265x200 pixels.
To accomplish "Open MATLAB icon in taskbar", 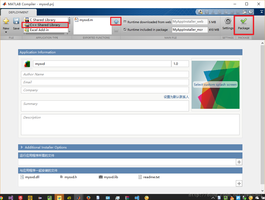I will pyautogui.click(x=79, y=198).
